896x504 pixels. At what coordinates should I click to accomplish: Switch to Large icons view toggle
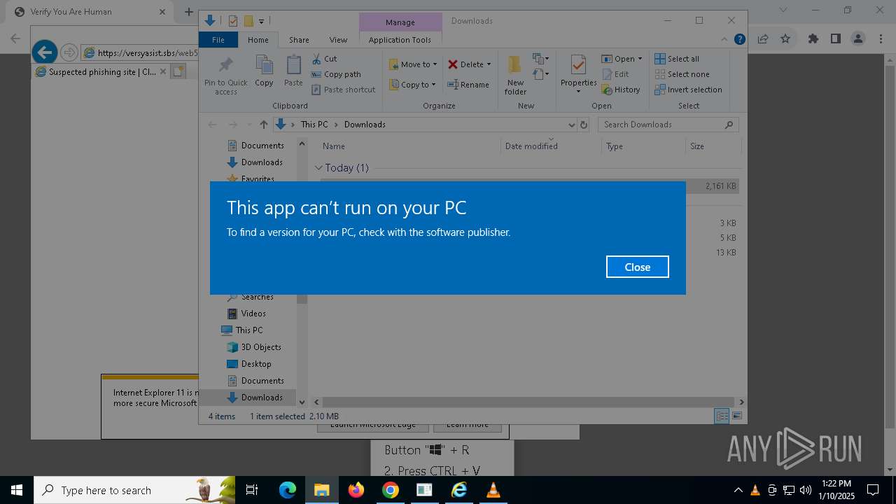pos(736,416)
